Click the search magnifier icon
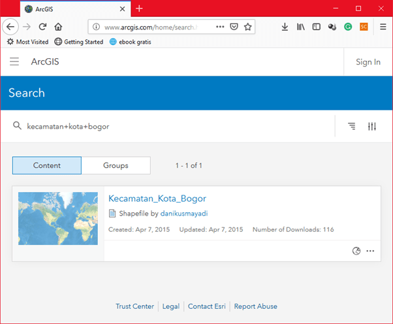 pyautogui.click(x=17, y=125)
